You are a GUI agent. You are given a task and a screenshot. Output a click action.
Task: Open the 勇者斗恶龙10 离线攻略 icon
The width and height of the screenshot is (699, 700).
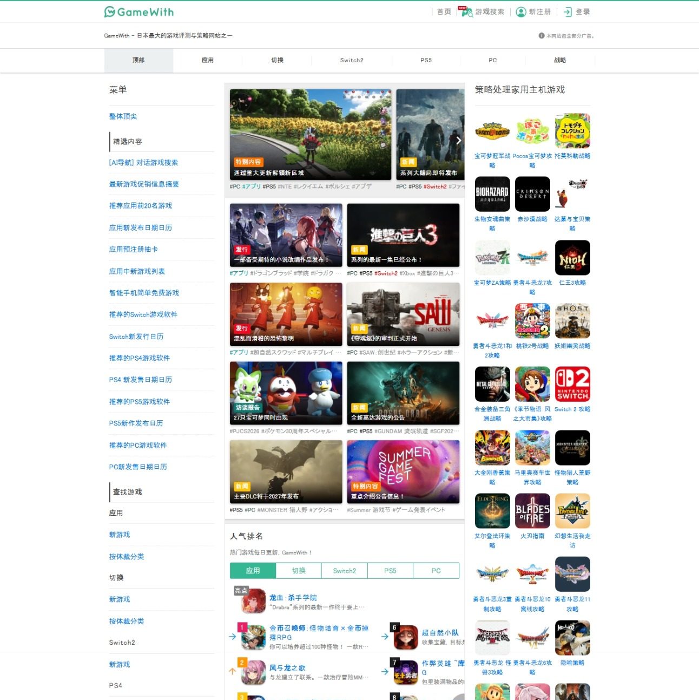(532, 574)
